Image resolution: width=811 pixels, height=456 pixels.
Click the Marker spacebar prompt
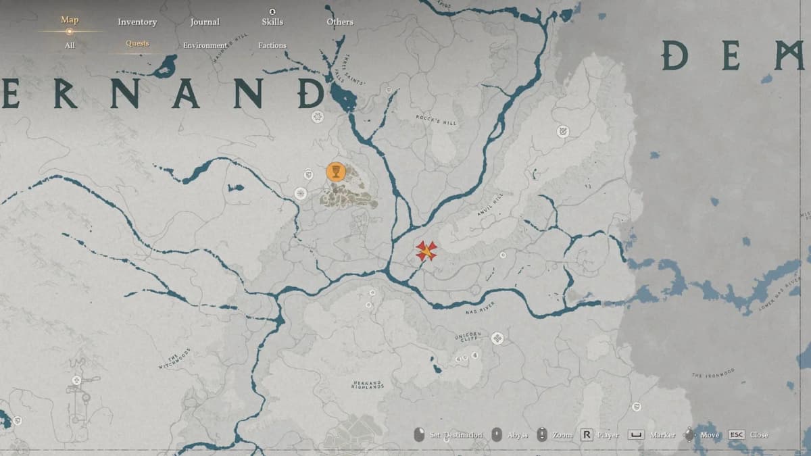652,435
